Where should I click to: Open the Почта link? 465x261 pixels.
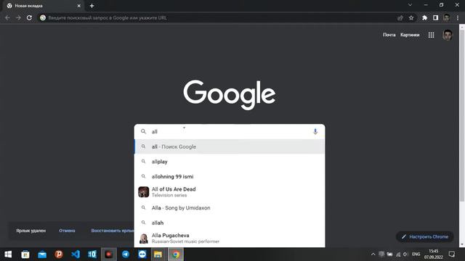(389, 35)
